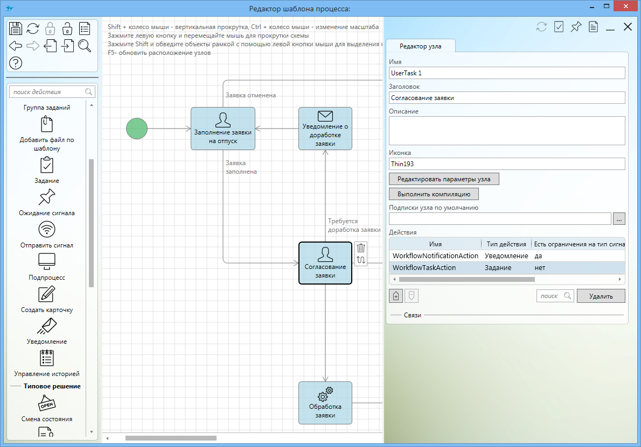
Task: Click the 'Типовое решение' group header
Action: pyautogui.click(x=52, y=386)
